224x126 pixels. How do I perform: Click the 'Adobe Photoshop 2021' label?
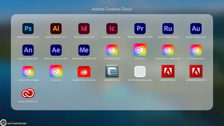28,37
